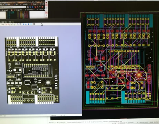
Task: Open the Google An bookmark
Action: point(18,10)
